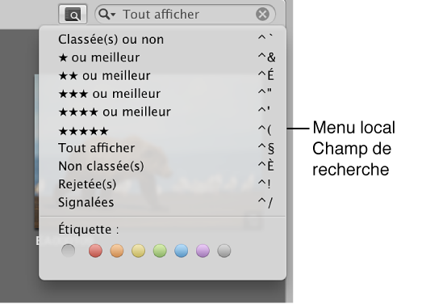The image size is (426, 304).
Task: Pick the red label circle
Action: 96,251
